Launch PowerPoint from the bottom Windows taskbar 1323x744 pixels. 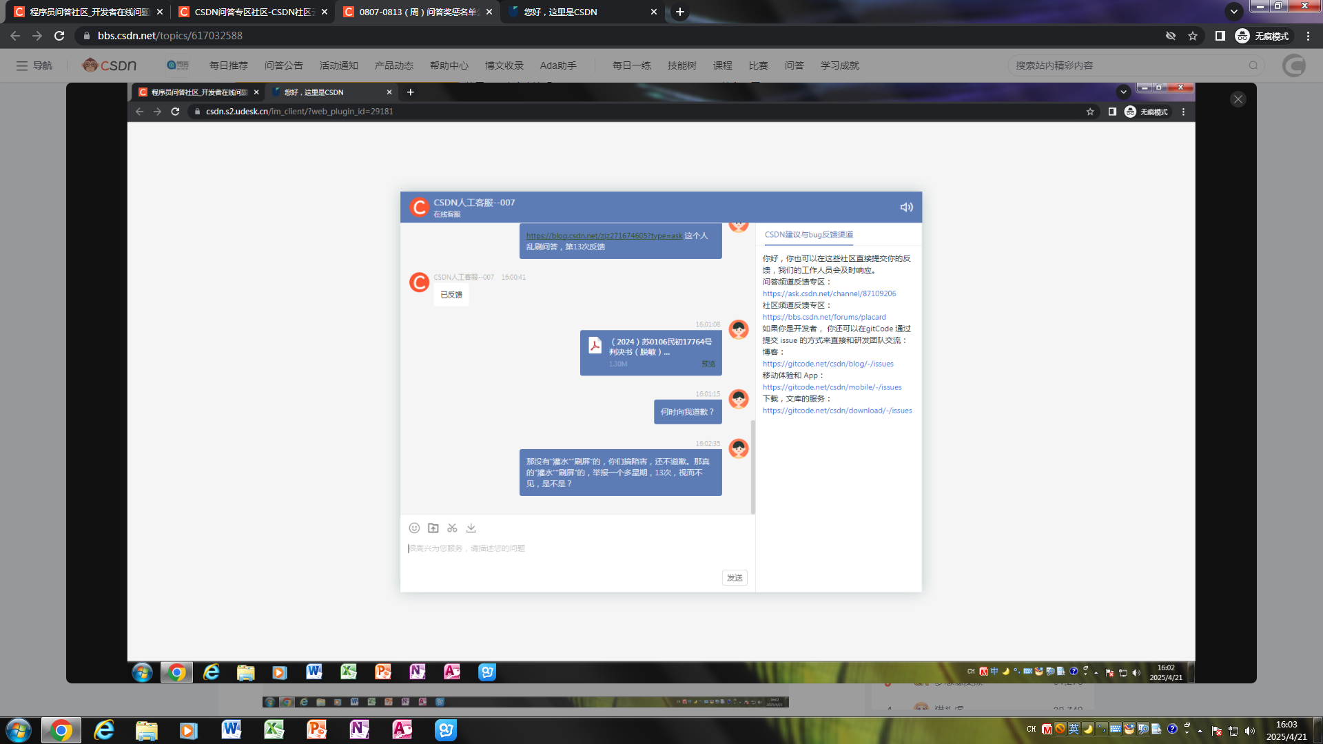(x=316, y=730)
